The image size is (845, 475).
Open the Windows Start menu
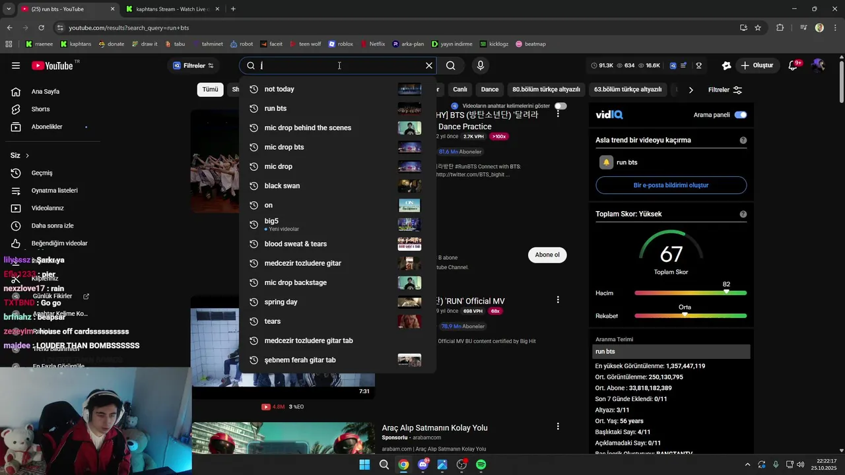(364, 464)
